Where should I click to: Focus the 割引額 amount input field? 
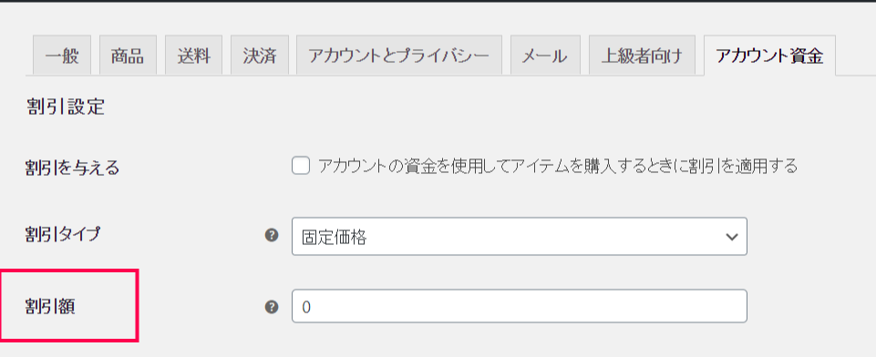coord(519,306)
